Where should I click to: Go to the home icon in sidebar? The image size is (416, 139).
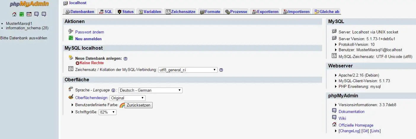[14, 14]
